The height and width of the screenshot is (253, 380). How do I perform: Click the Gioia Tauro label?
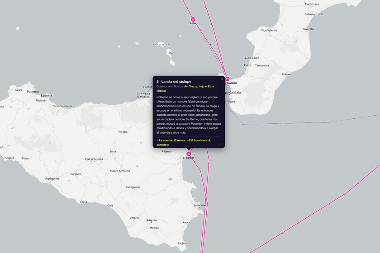tap(252, 58)
